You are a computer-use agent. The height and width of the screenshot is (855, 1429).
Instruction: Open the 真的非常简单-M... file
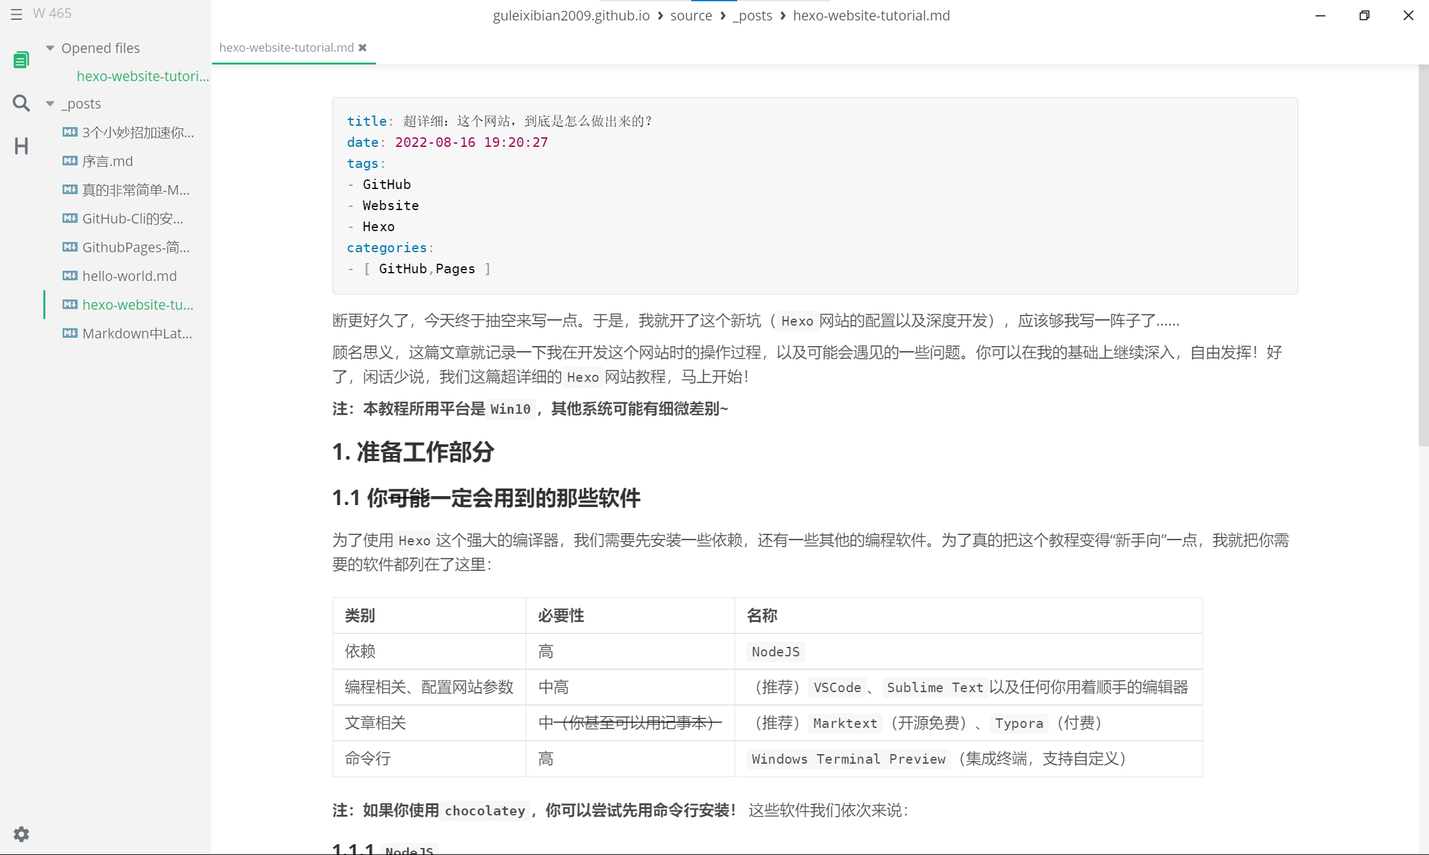tap(135, 190)
